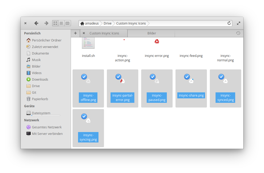
Task: Open closed tab history clock icon
Action: 238,33
